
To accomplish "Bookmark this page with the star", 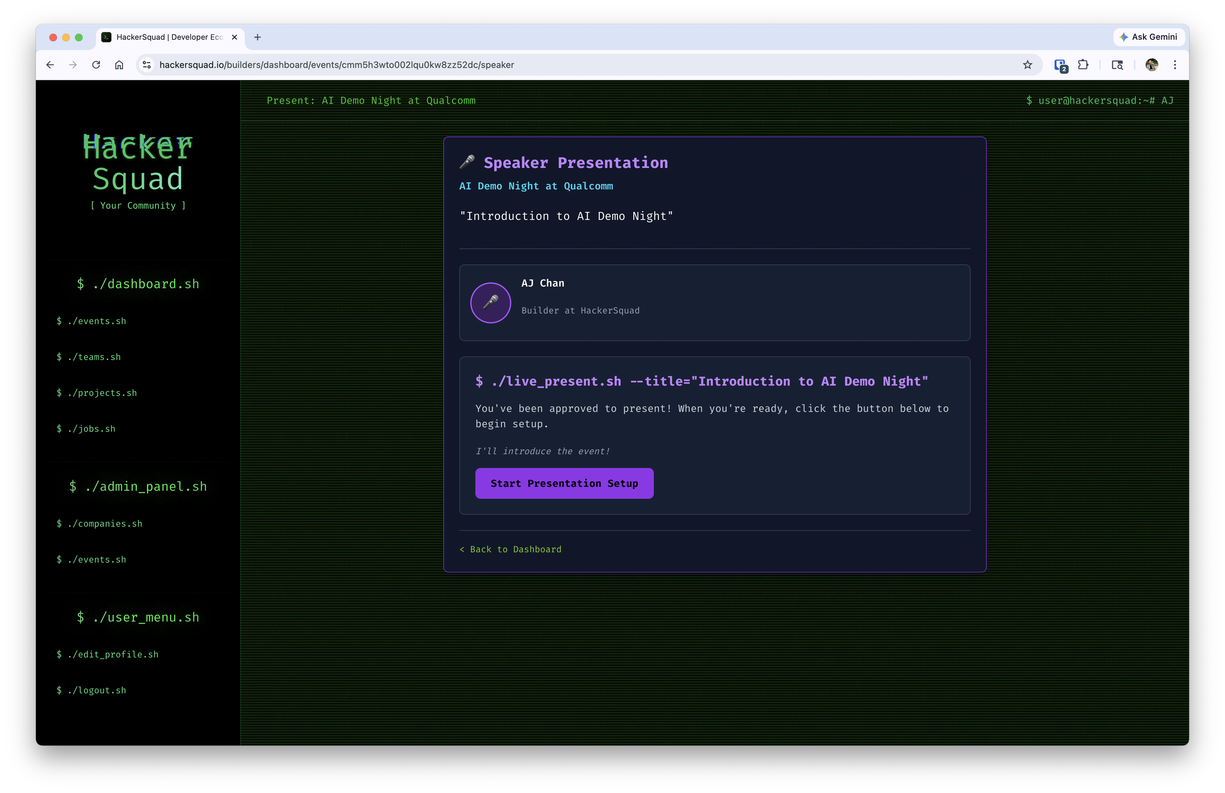I will pos(1027,65).
